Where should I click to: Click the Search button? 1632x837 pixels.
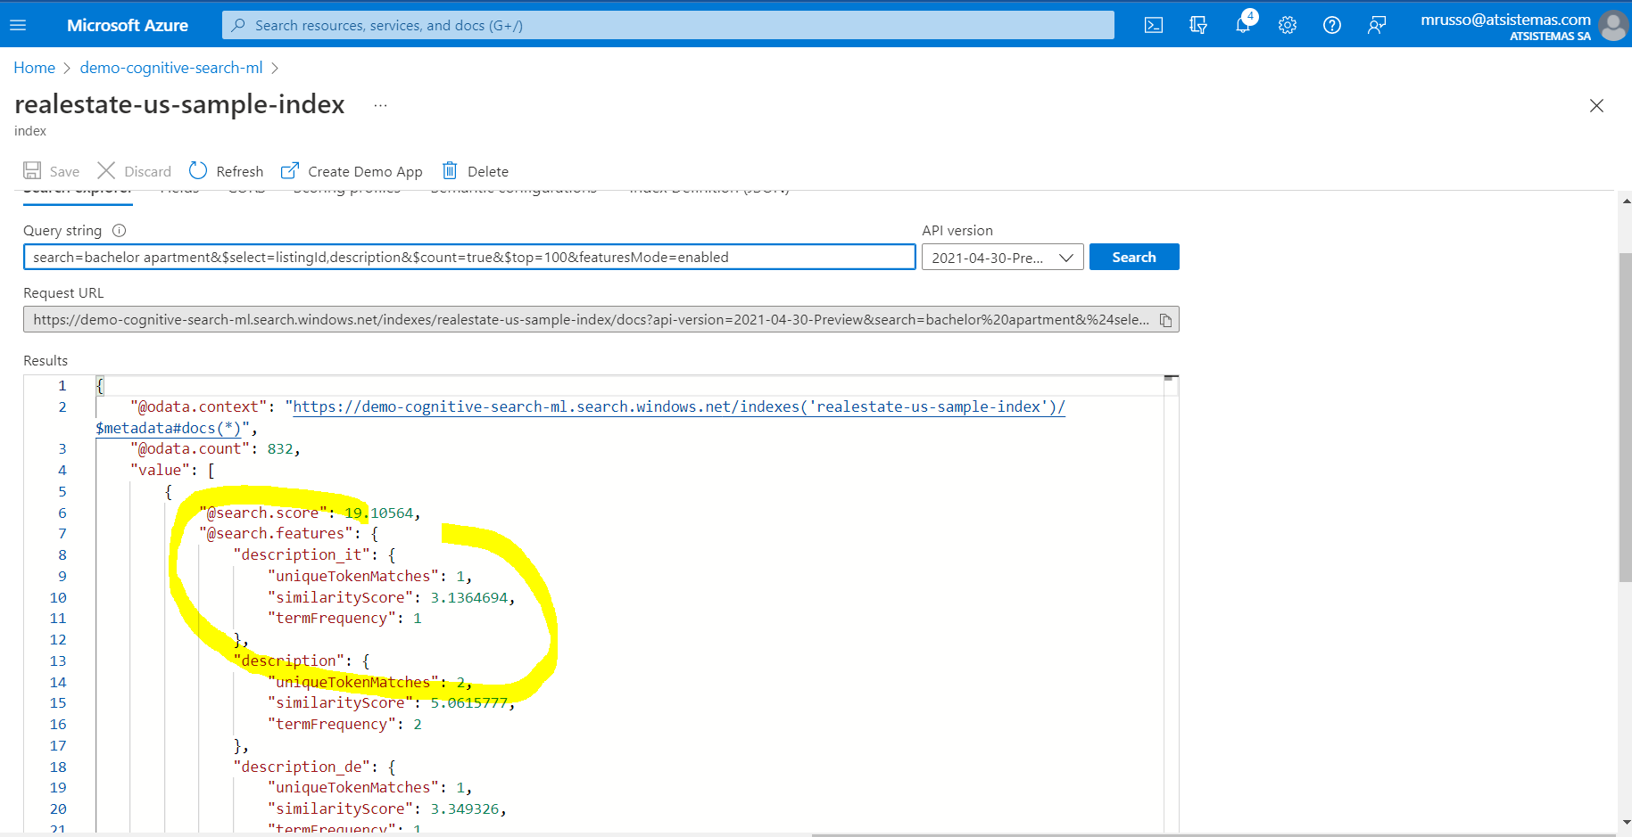point(1134,257)
